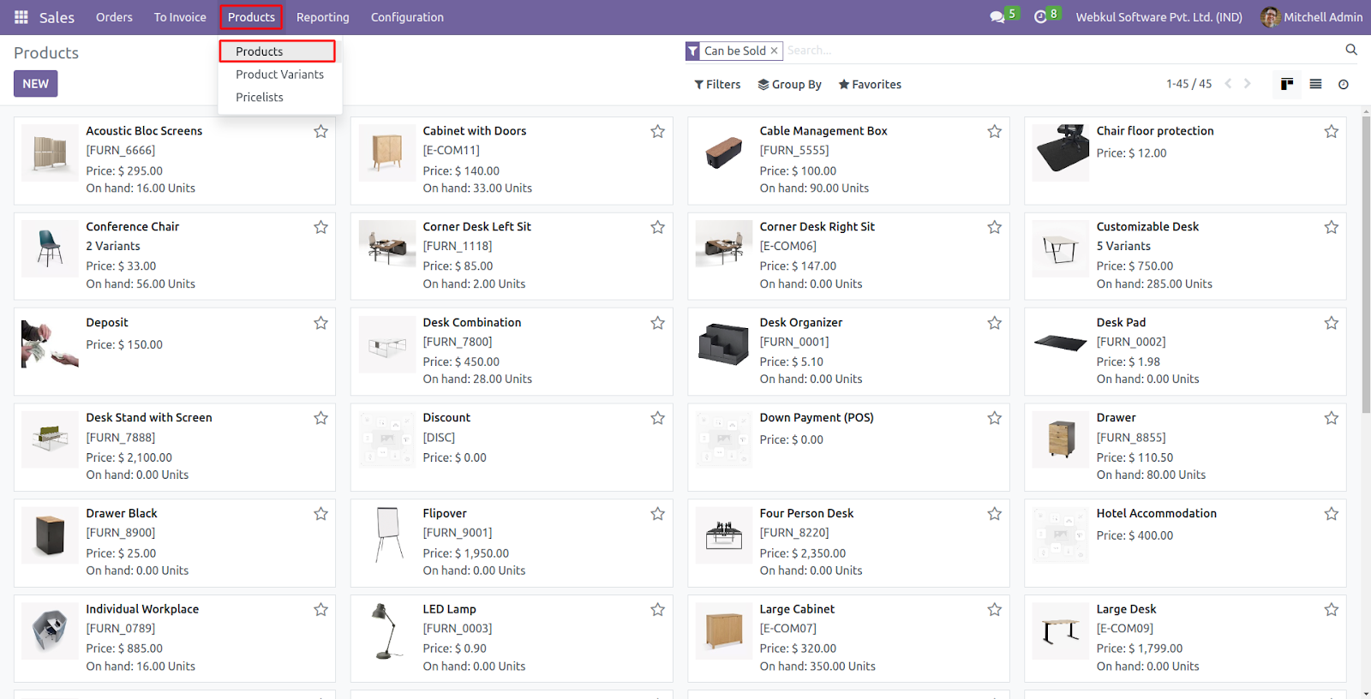
Task: Select Product Variants menu entry
Action: [x=279, y=75]
